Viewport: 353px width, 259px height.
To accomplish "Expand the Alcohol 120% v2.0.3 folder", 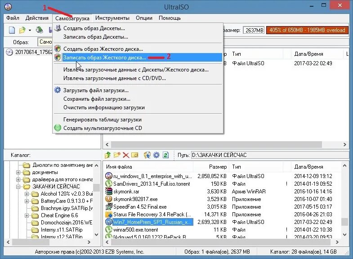I will (27, 194).
